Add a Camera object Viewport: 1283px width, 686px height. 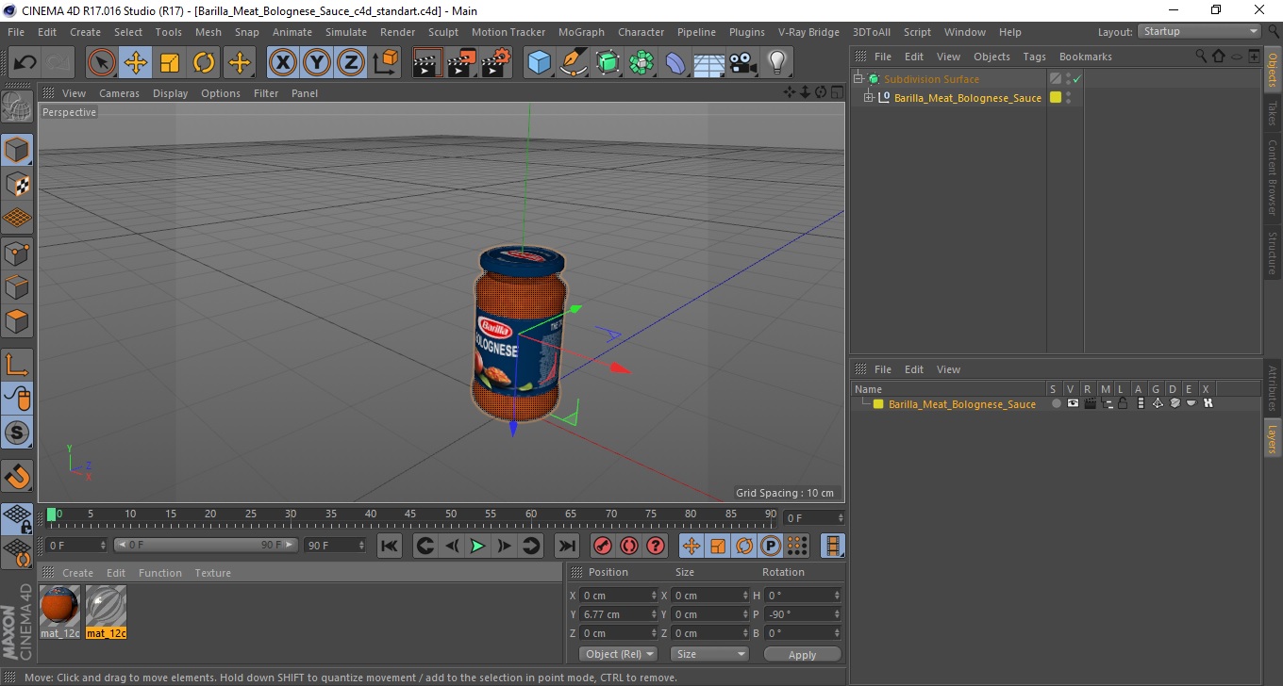click(x=743, y=63)
